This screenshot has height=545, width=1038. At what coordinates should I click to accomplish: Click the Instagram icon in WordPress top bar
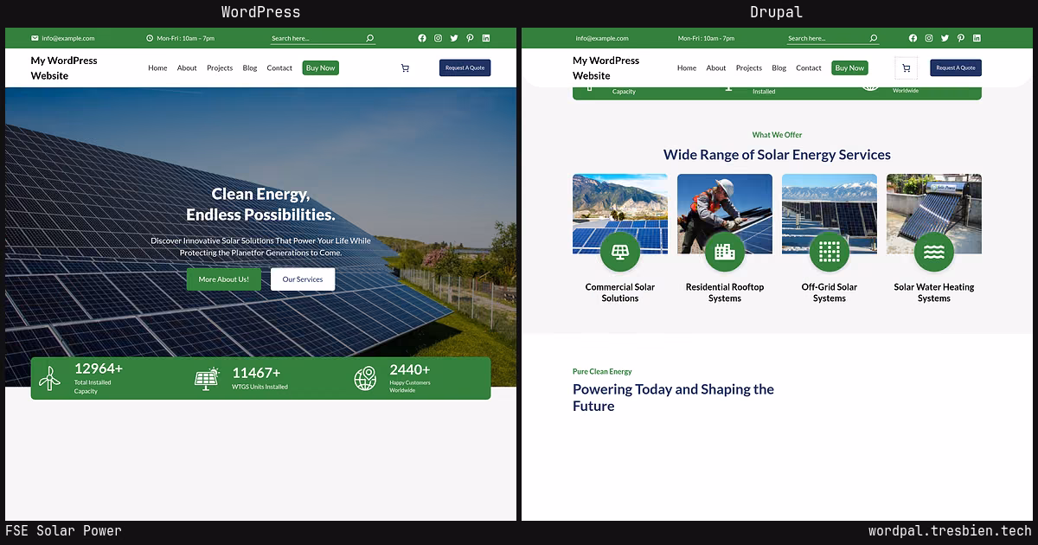point(439,38)
